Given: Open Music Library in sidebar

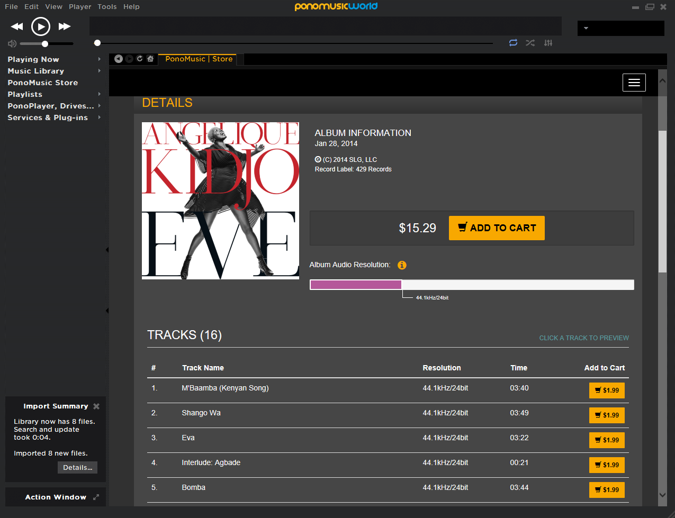Looking at the screenshot, I should click(x=35, y=71).
